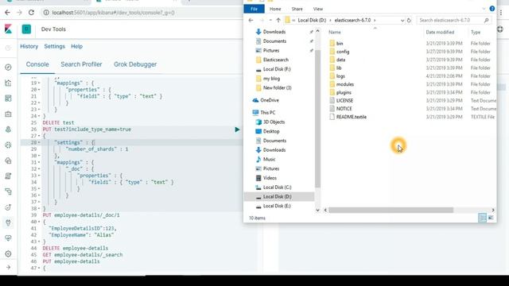Screen dimensions: 509x286
Task: Sort files by Name column
Action: [335, 32]
